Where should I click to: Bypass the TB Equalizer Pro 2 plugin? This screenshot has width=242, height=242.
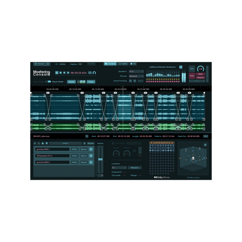coord(84,156)
